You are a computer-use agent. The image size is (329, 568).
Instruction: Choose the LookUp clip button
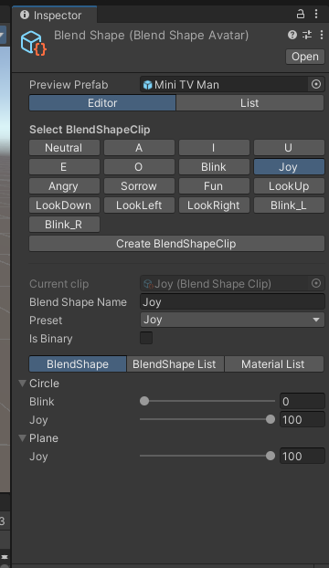289,186
